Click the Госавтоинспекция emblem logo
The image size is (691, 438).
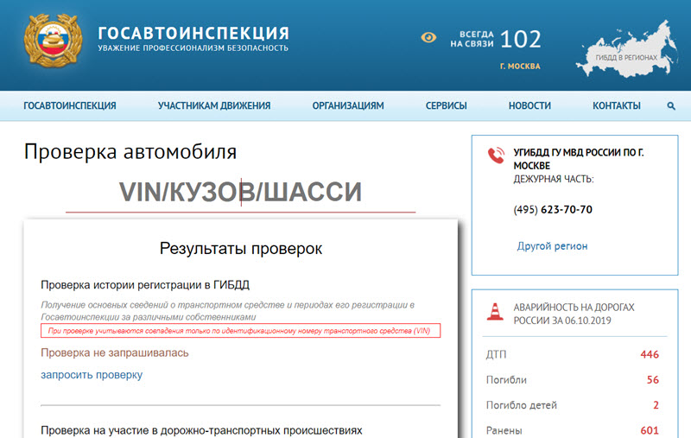point(54,41)
